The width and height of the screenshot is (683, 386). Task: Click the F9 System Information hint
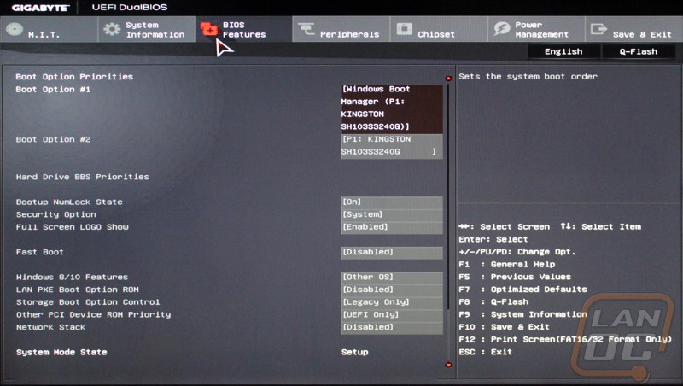pos(522,314)
